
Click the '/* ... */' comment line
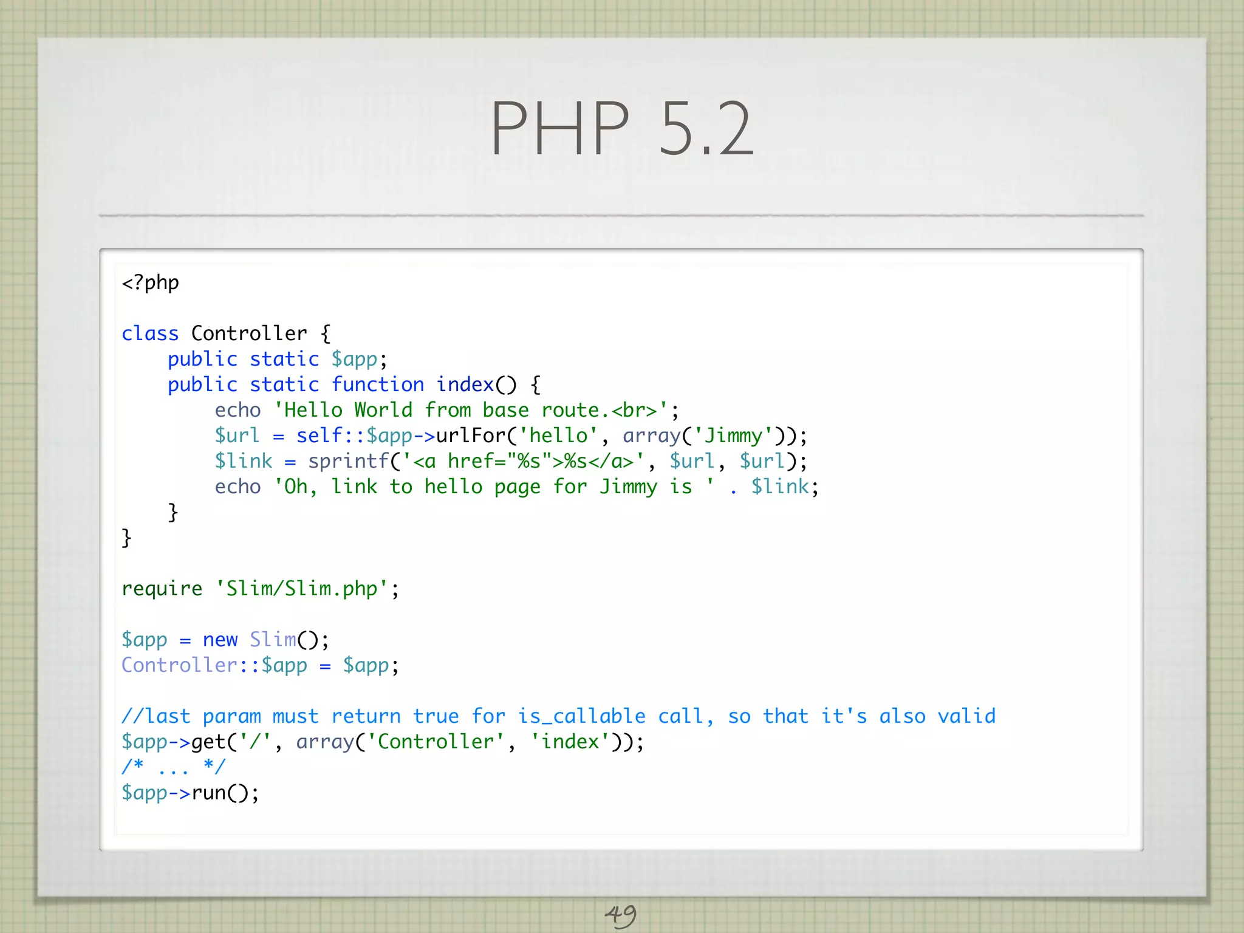(x=174, y=767)
